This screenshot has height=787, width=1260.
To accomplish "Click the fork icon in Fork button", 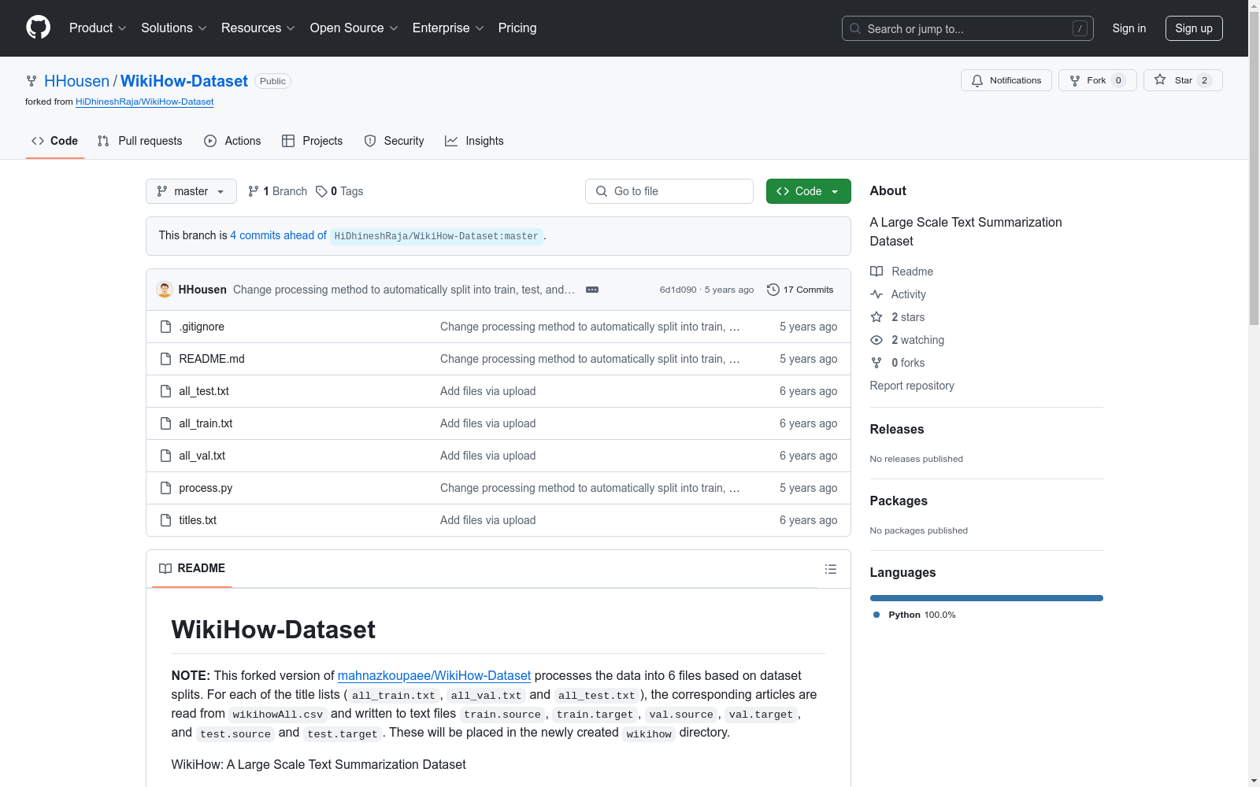I will tap(1075, 80).
